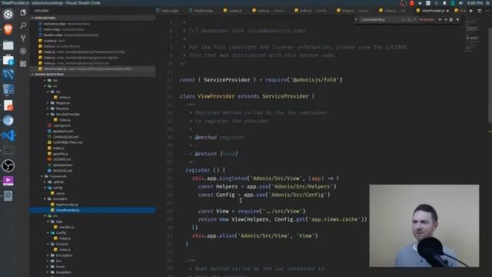Switch to the routes.js editor tab
Screen dimensions: 492x277
[233, 11]
